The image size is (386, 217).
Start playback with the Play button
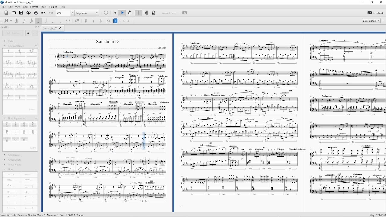click(122, 13)
